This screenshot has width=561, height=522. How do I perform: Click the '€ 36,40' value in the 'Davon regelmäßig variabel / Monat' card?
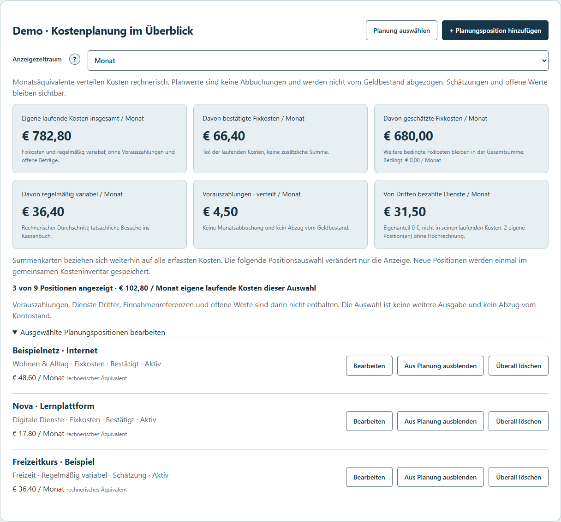tap(43, 212)
